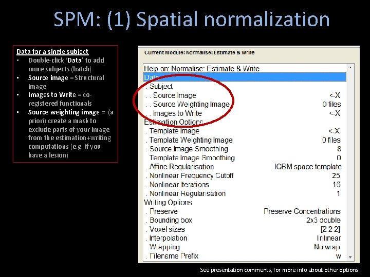Click the Current Module: Normalise: Estimate & Write label

click(x=199, y=52)
